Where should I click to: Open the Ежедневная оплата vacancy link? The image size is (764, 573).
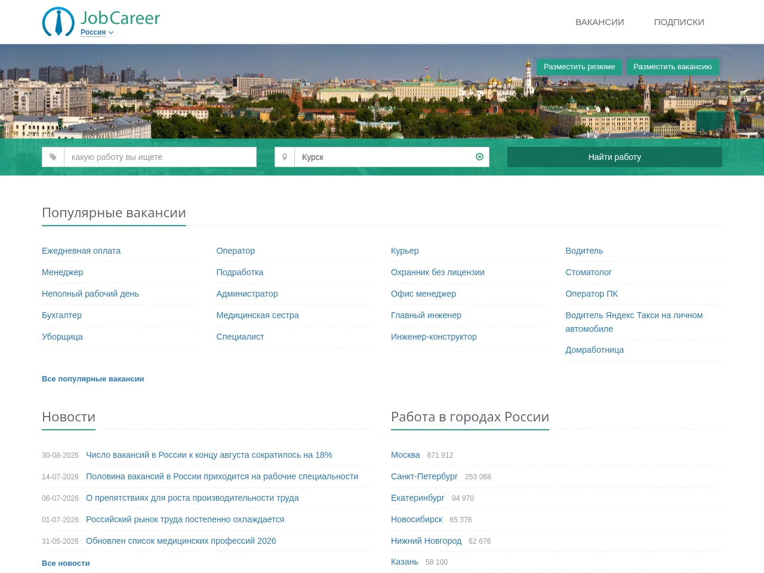[x=81, y=251]
